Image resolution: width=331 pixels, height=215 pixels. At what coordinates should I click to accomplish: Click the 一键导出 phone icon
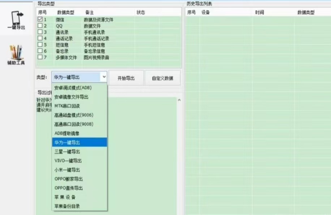coord(16,18)
